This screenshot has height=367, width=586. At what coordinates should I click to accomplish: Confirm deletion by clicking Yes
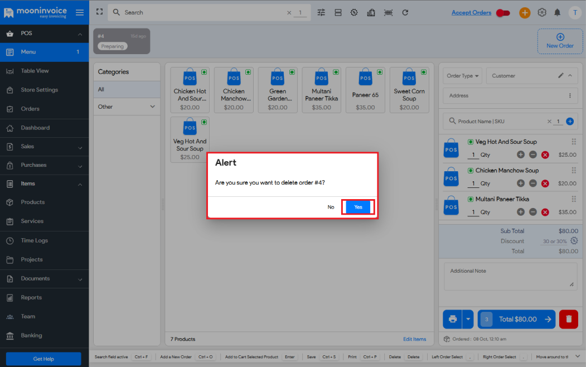coord(358,207)
